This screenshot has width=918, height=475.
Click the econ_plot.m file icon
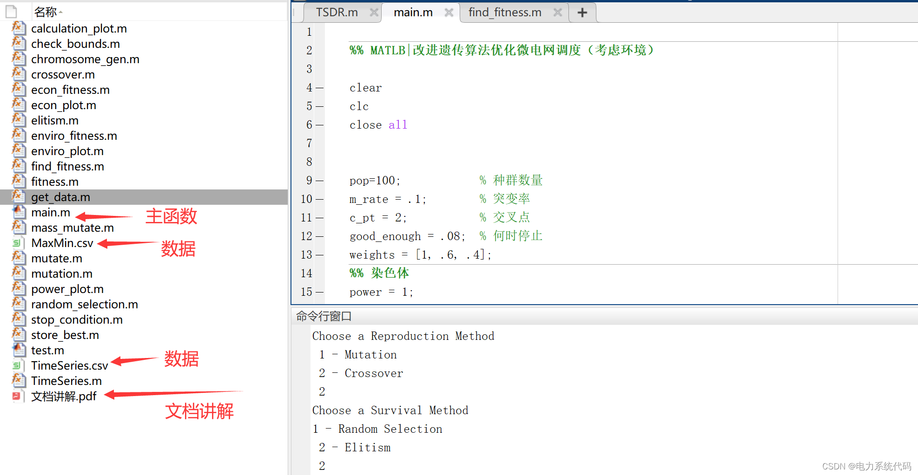pos(19,105)
